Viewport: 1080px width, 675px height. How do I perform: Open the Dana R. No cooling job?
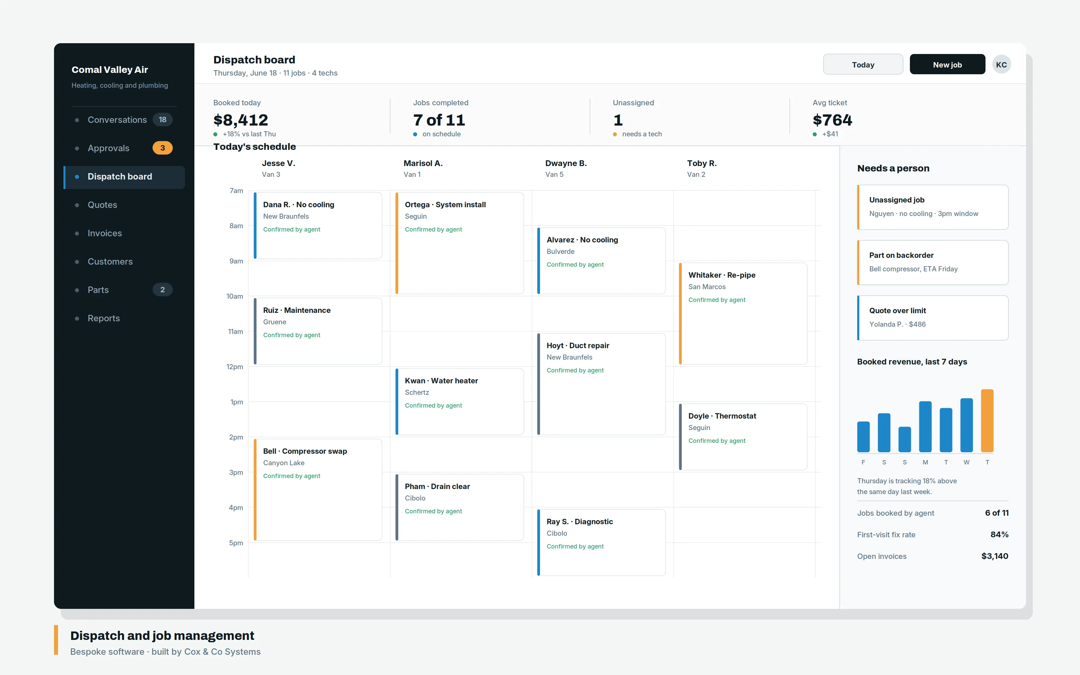(x=318, y=225)
